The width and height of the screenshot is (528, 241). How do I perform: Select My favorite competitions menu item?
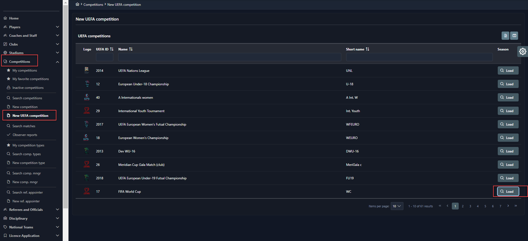click(x=31, y=79)
